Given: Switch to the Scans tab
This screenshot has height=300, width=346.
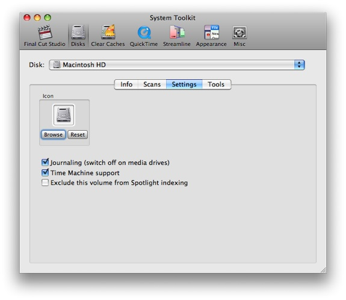Looking at the screenshot, I should tap(152, 84).
